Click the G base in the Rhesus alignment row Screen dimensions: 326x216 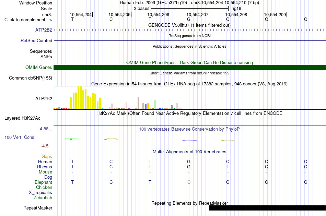click(x=189, y=167)
